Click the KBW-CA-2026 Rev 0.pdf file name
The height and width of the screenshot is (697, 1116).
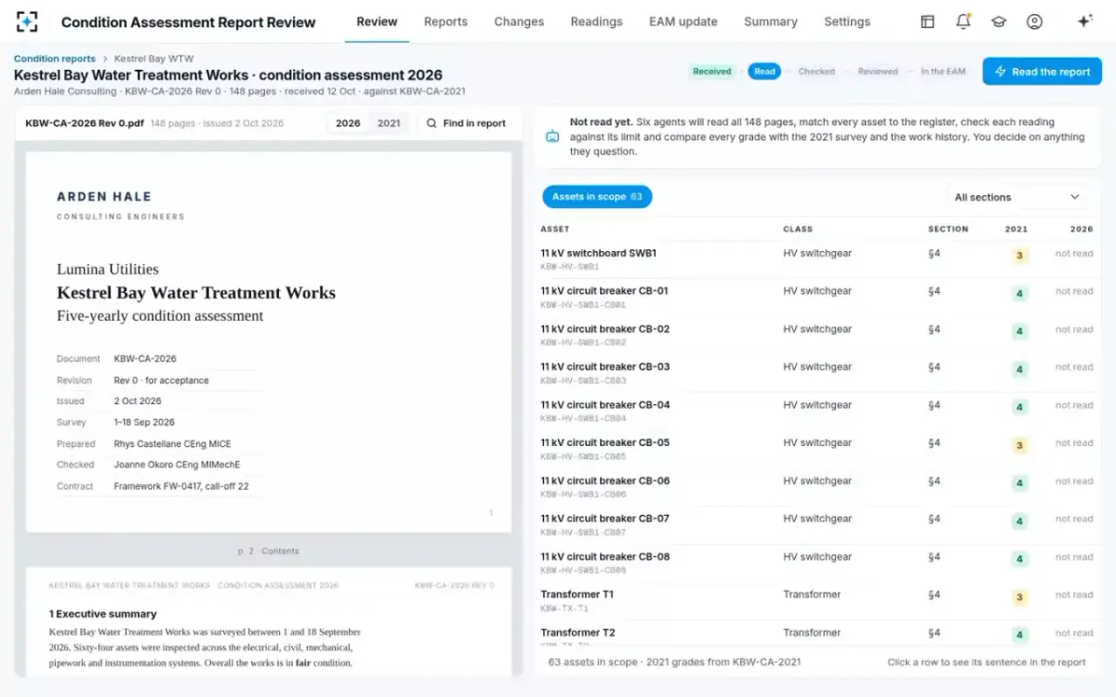(x=85, y=123)
